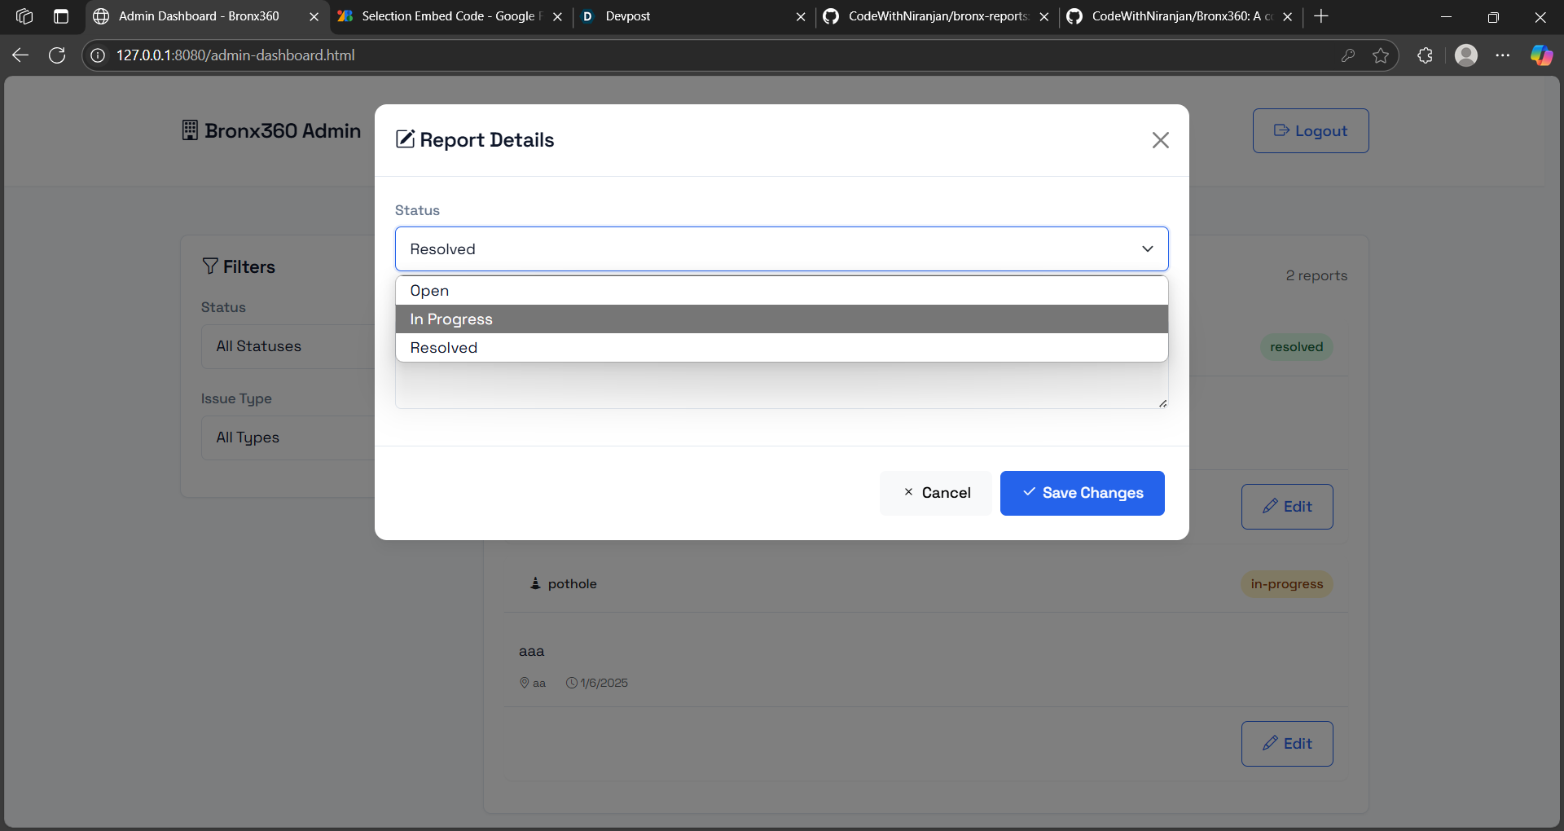
Task: Close the Bronx360 GitHub tab
Action: (x=1287, y=16)
